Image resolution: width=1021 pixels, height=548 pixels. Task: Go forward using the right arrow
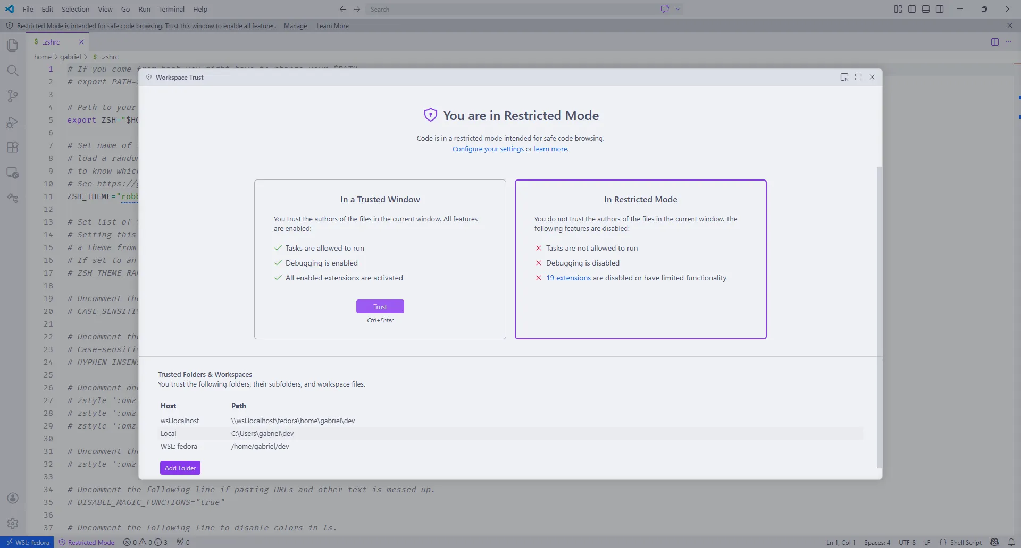pos(357,9)
